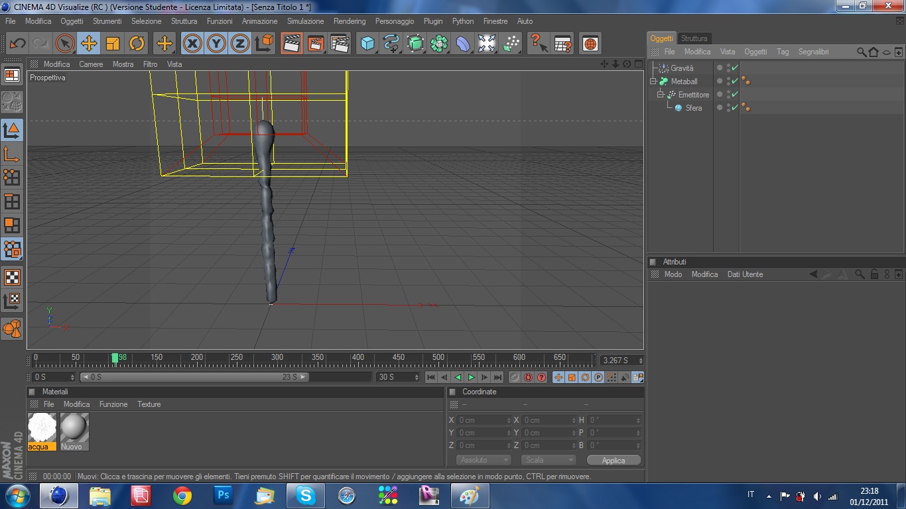Image resolution: width=906 pixels, height=509 pixels.
Task: Click the particle emitter toolbar icon
Action: [511, 44]
